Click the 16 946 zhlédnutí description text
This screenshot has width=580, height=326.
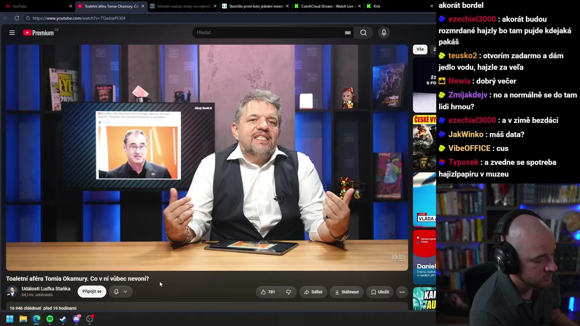tap(43, 308)
